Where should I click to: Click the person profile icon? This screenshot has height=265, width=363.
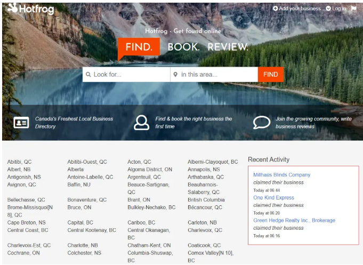(141, 123)
